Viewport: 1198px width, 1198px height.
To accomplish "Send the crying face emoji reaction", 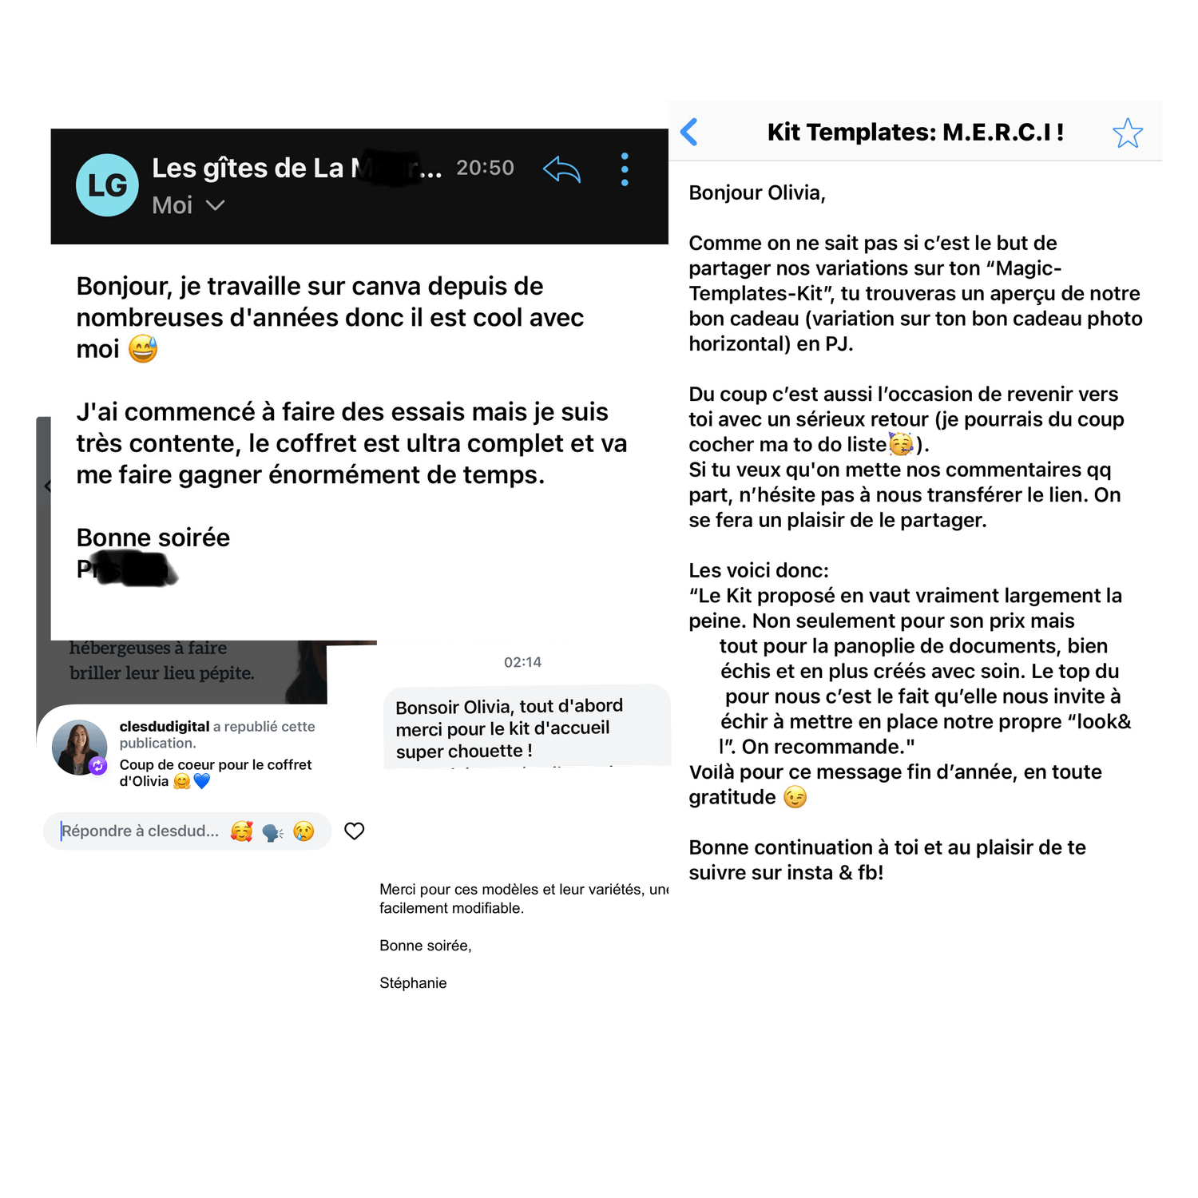I will 303,831.
